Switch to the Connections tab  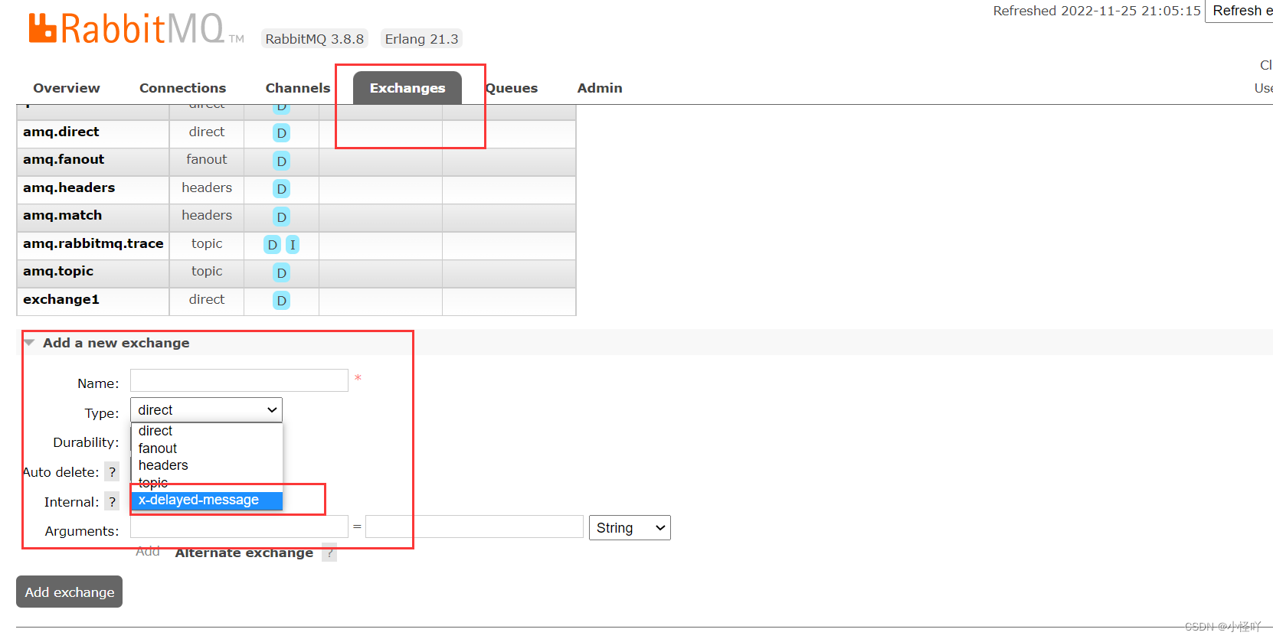click(x=182, y=88)
